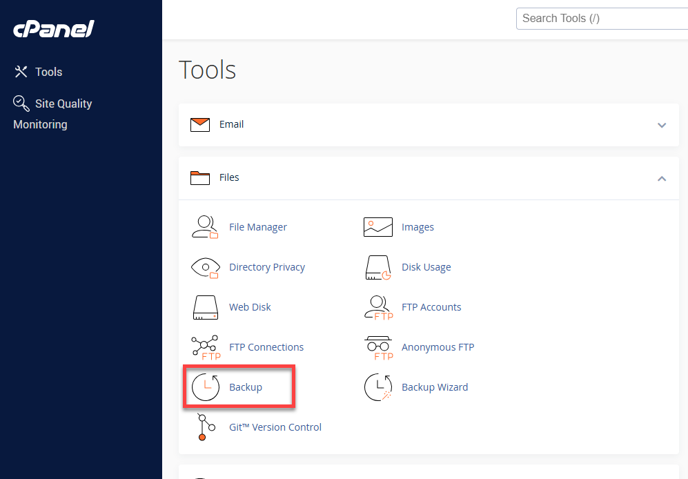
Task: Open the Git™ Version Control link
Action: coord(275,427)
